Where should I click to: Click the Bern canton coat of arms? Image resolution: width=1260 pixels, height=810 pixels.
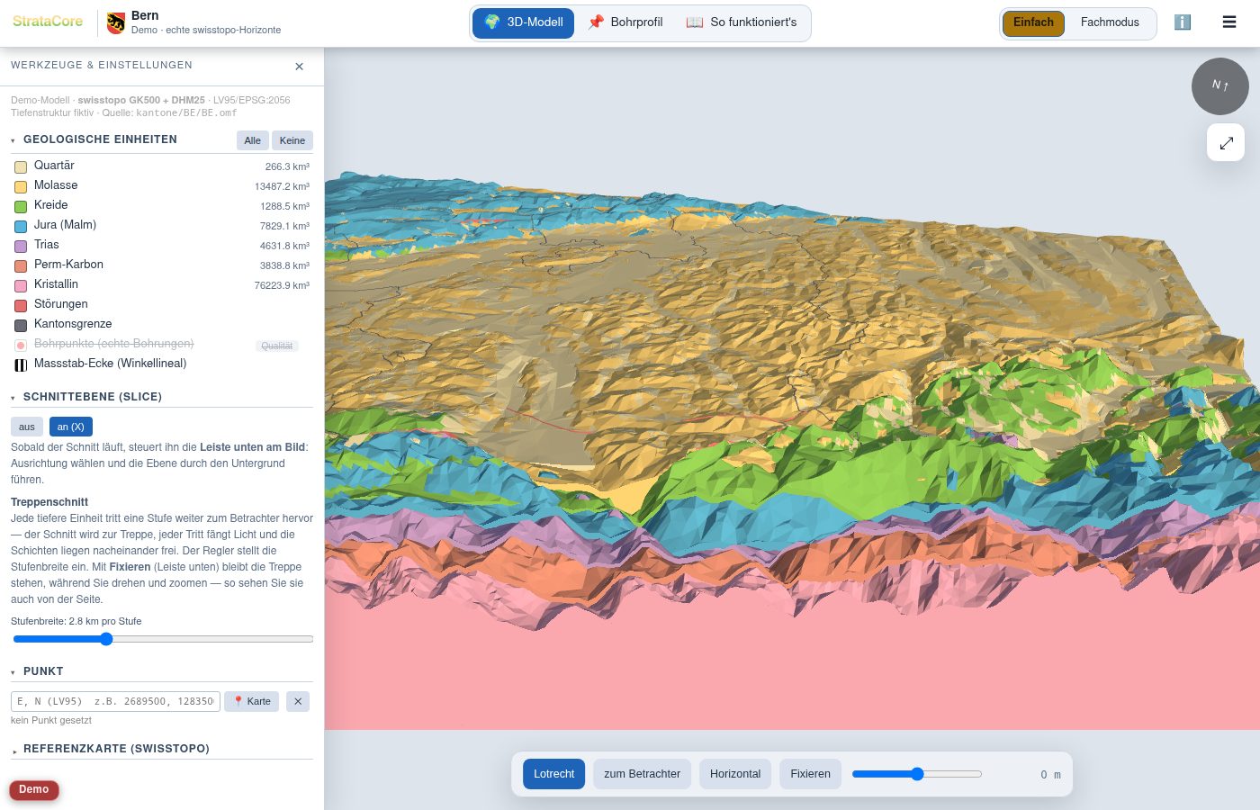(x=115, y=23)
